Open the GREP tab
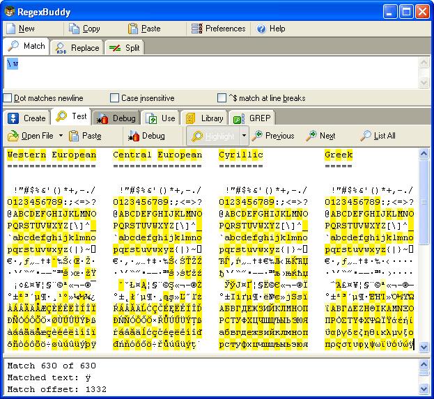 coord(251,118)
